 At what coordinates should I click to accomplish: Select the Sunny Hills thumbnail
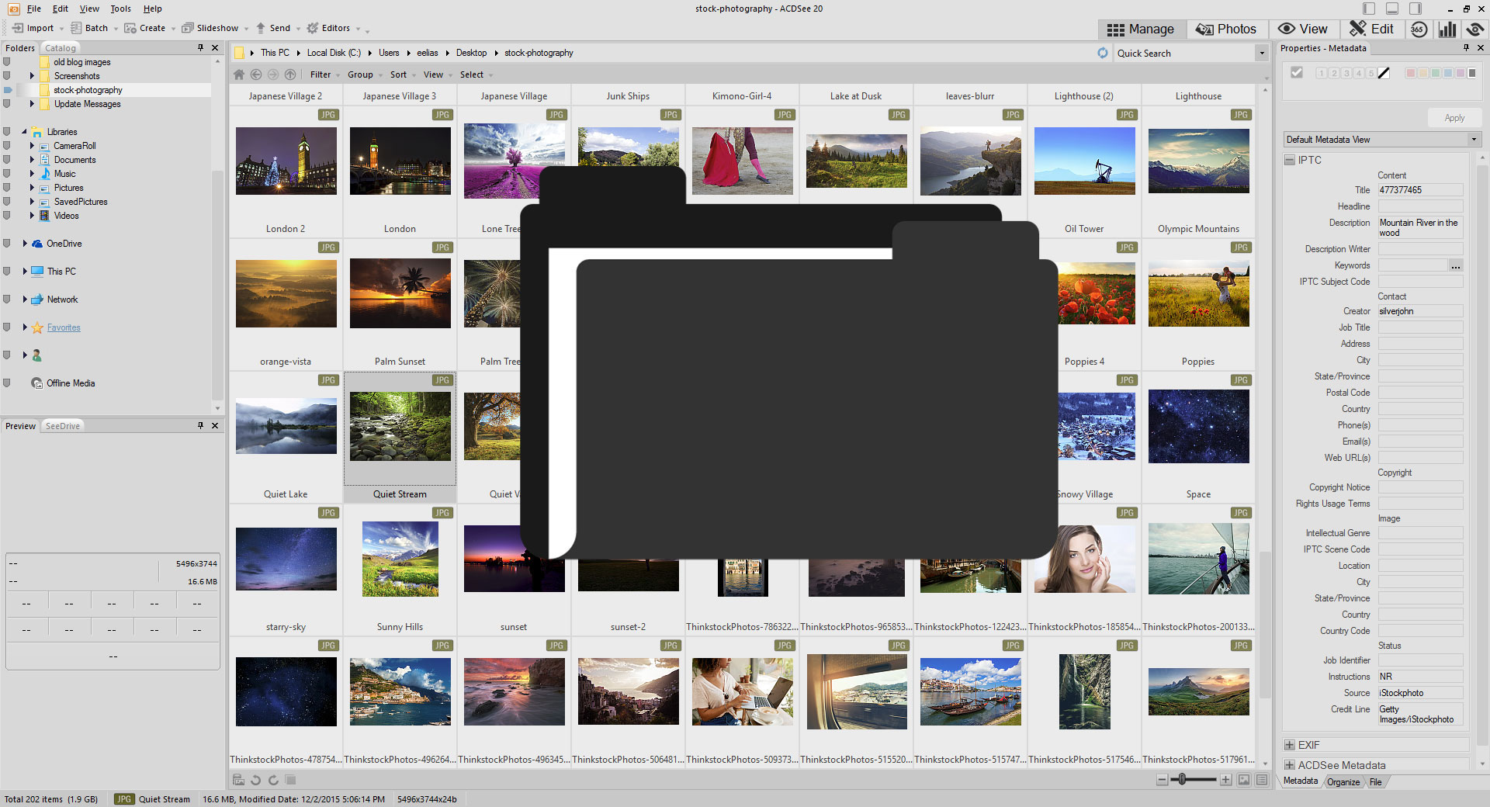(400, 559)
